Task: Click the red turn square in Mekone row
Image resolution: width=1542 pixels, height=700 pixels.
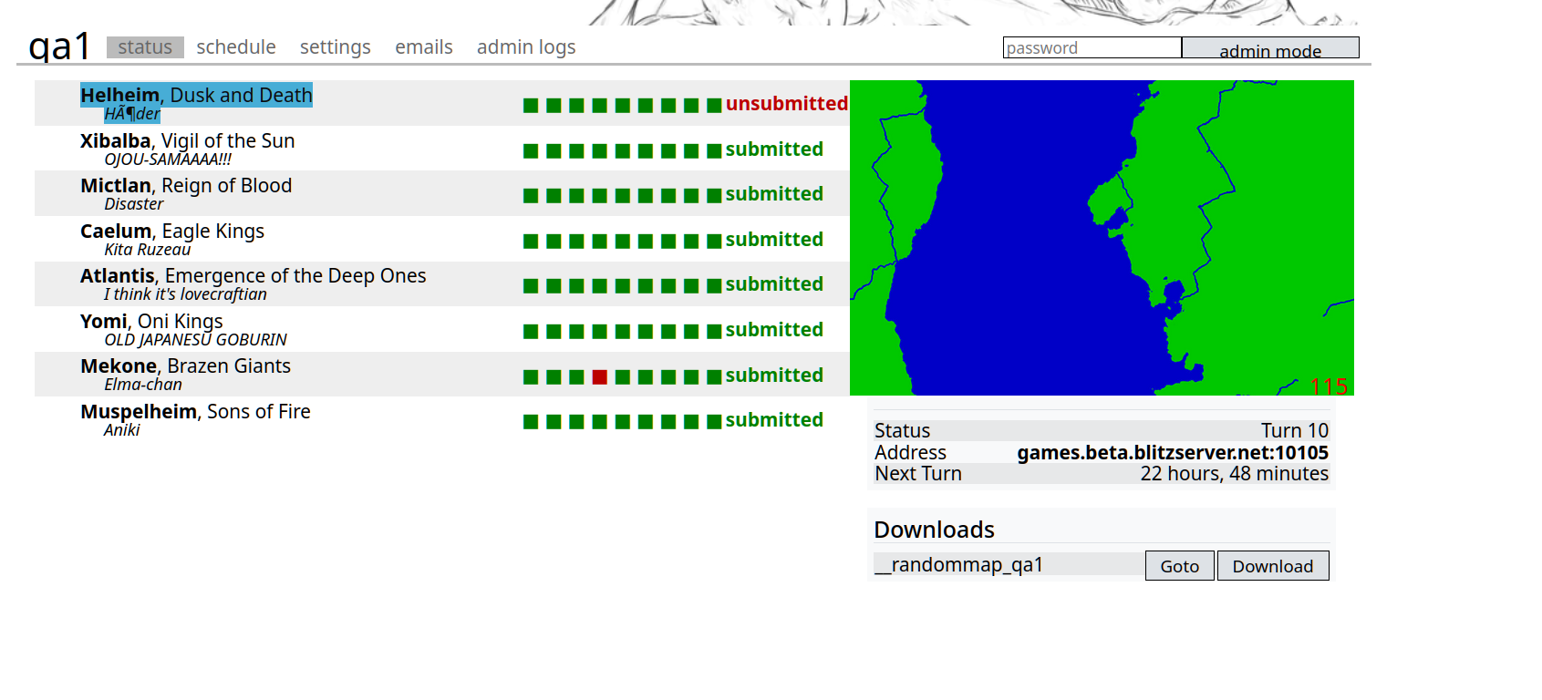Action: point(599,376)
